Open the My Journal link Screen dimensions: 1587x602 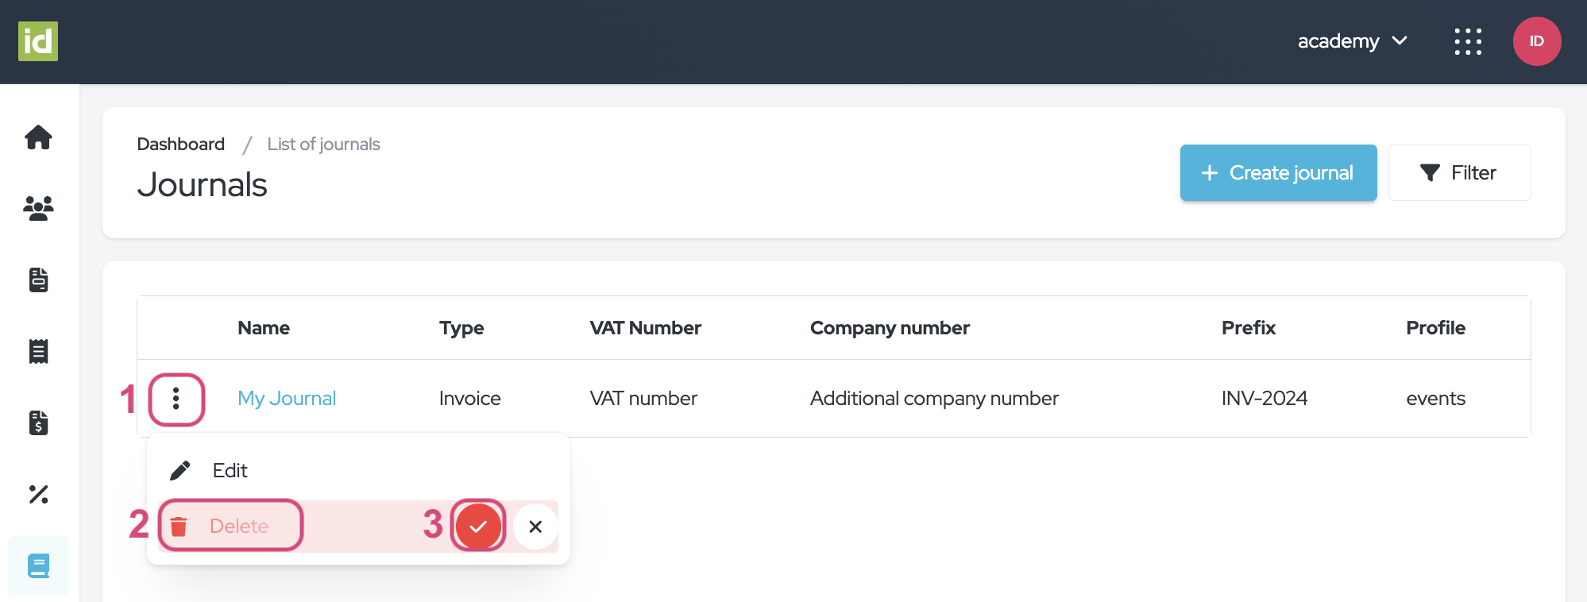pyautogui.click(x=287, y=399)
